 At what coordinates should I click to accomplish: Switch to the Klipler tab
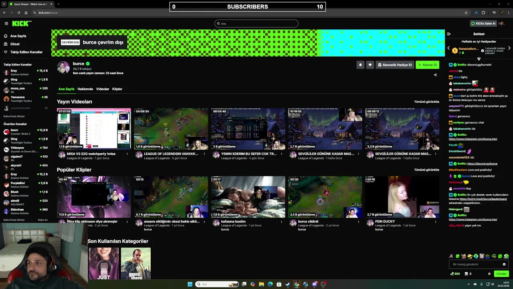[117, 89]
